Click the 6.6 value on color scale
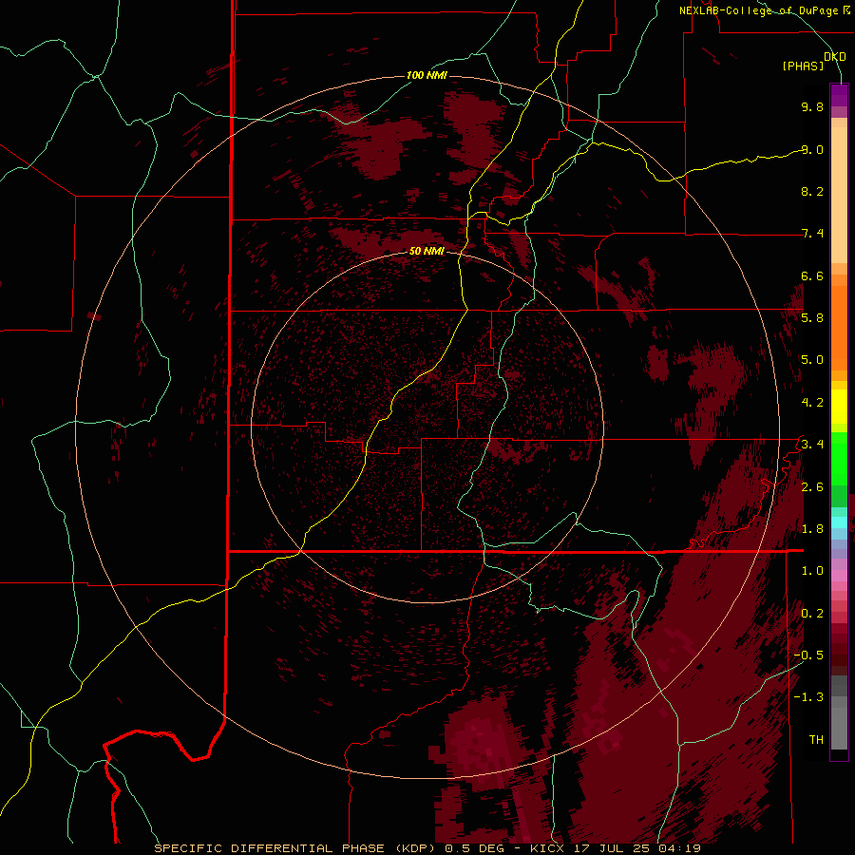The height and width of the screenshot is (855, 855). (812, 275)
